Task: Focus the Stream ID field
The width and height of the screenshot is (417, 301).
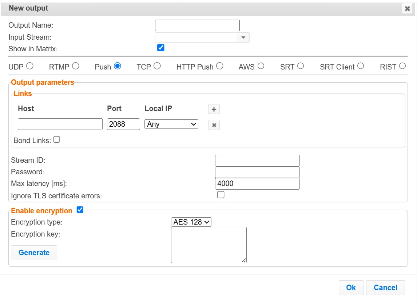Action: [257, 161]
